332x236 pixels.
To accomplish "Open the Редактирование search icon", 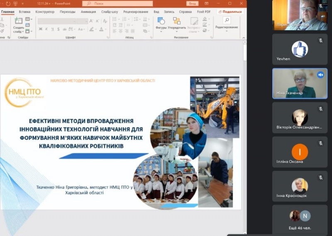I will click(x=226, y=20).
